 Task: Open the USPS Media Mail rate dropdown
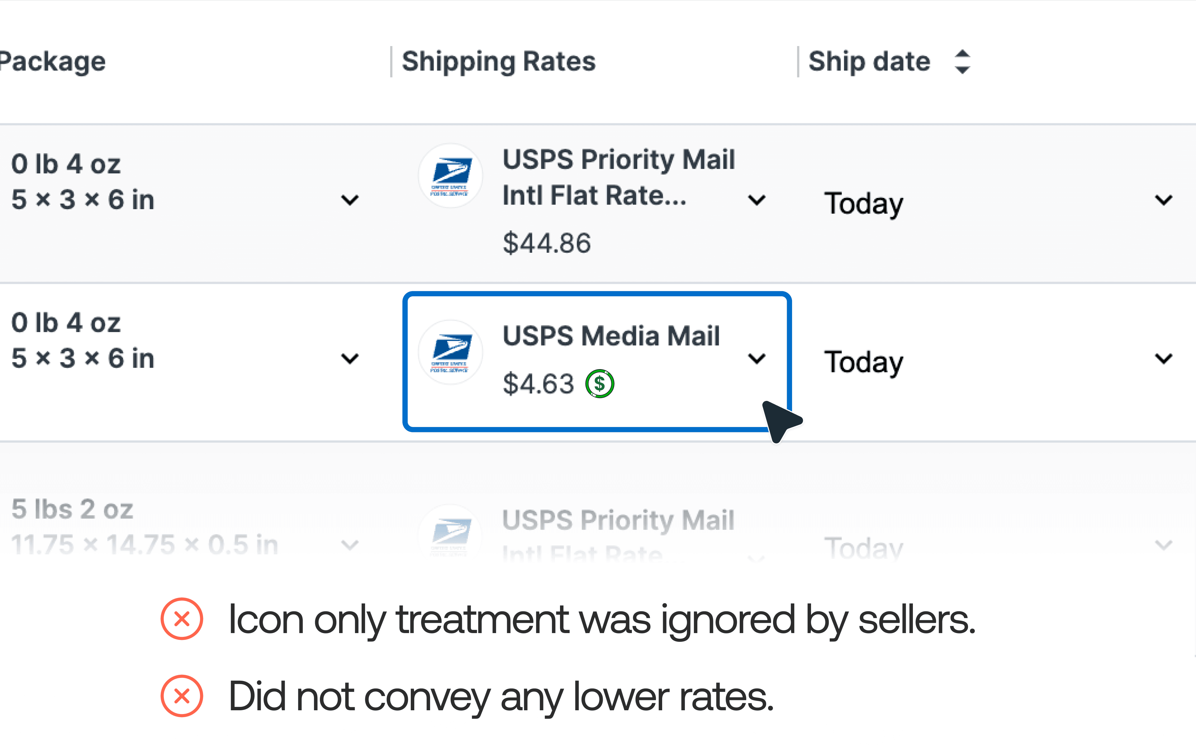pos(757,358)
